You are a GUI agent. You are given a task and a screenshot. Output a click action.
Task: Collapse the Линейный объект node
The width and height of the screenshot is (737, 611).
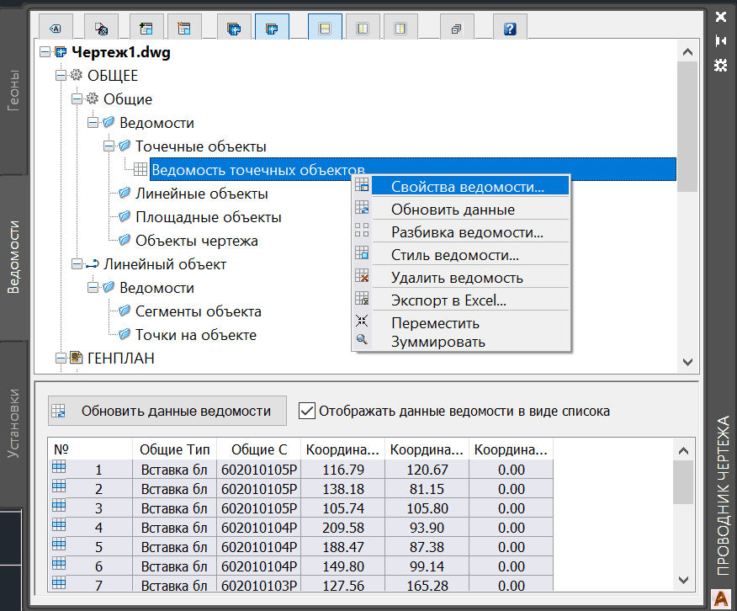pyautogui.click(x=77, y=264)
